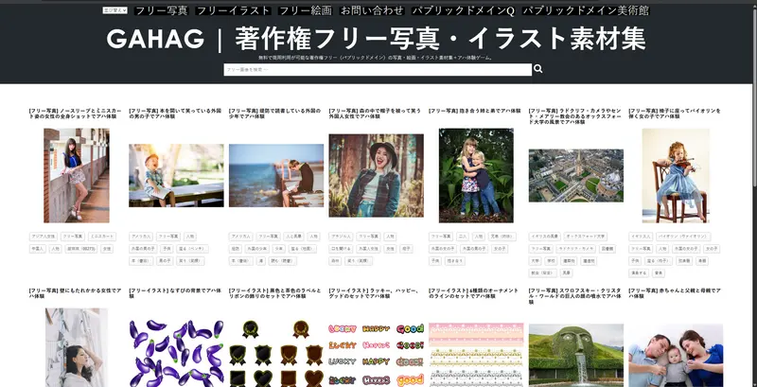Select the ミニスカート tag
Image resolution: width=757 pixels, height=387 pixels.
(102, 237)
